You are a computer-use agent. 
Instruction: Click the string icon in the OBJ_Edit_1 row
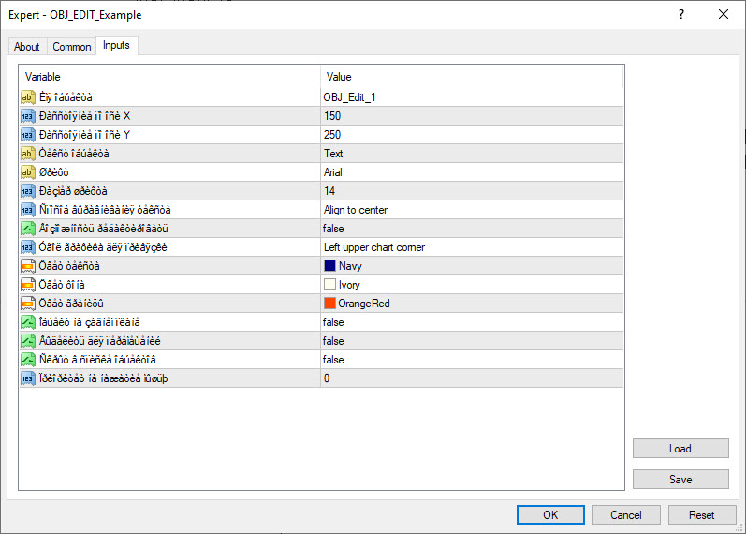(28, 97)
